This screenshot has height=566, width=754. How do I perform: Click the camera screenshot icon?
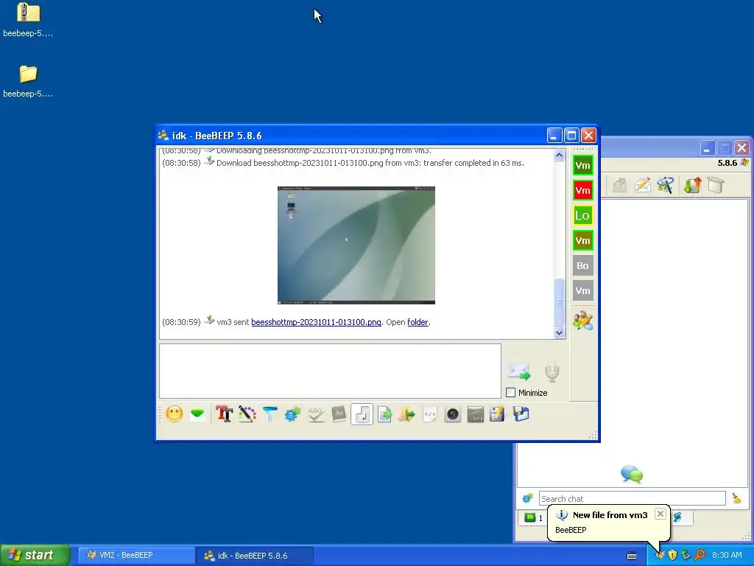(x=453, y=414)
